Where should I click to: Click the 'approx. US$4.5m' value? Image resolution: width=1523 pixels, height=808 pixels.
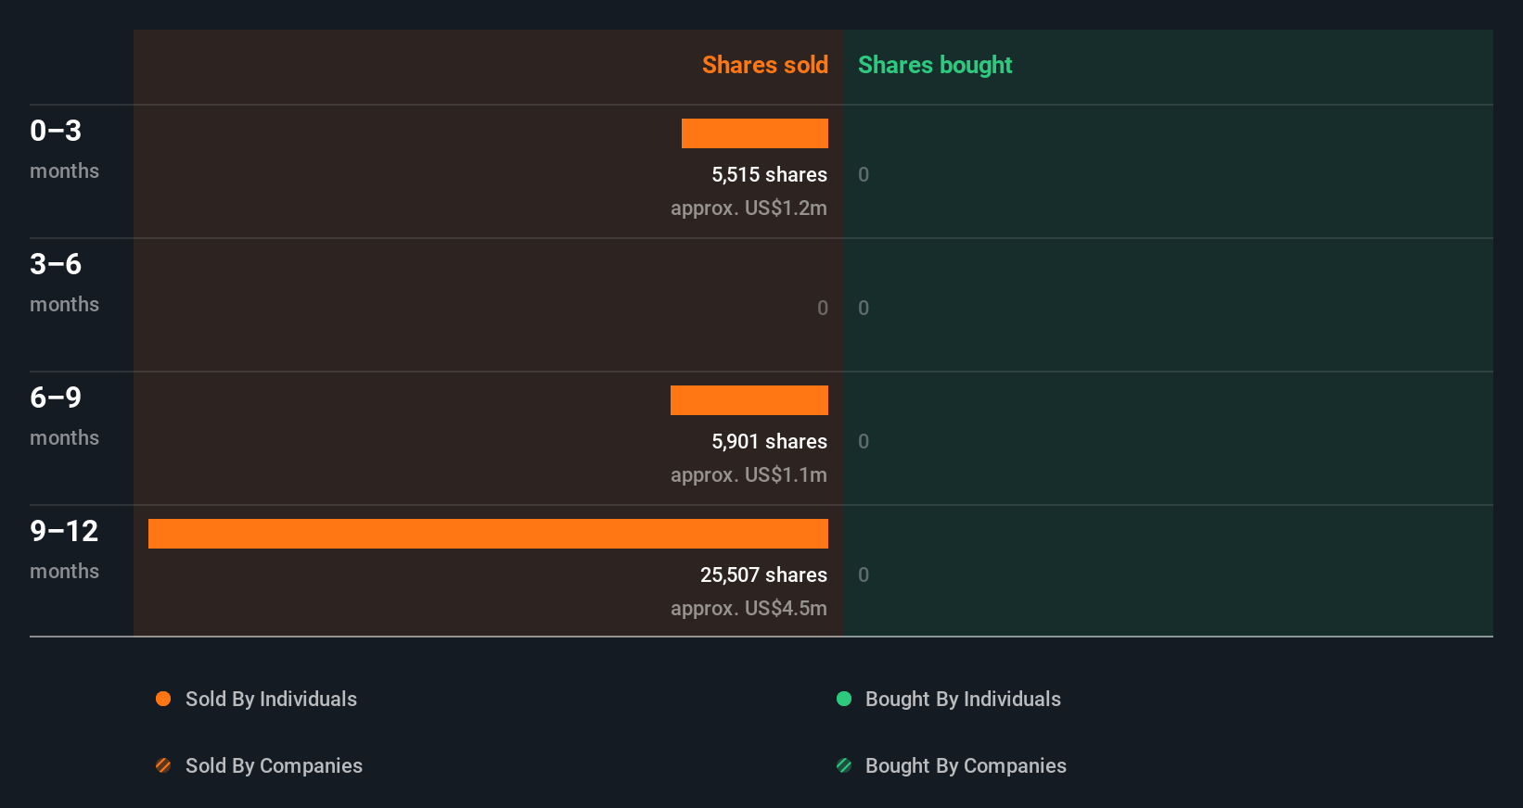pos(749,608)
